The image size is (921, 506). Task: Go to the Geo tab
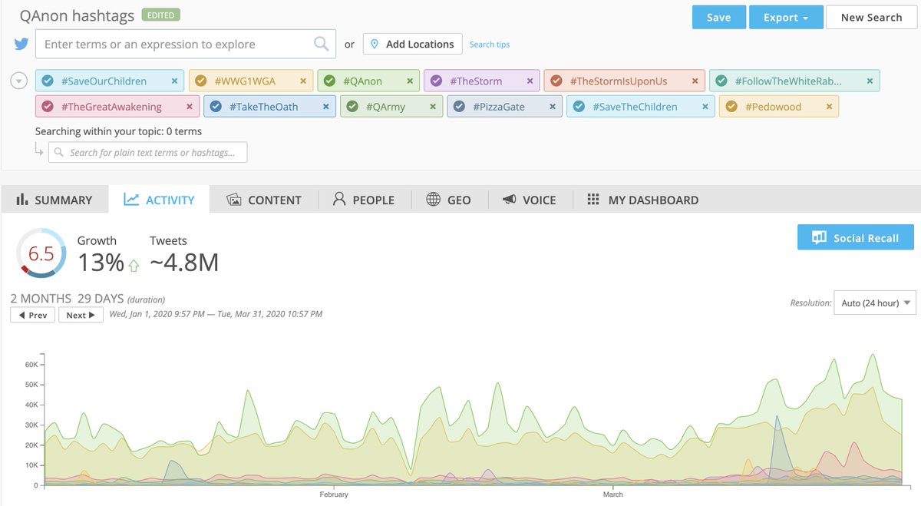448,200
